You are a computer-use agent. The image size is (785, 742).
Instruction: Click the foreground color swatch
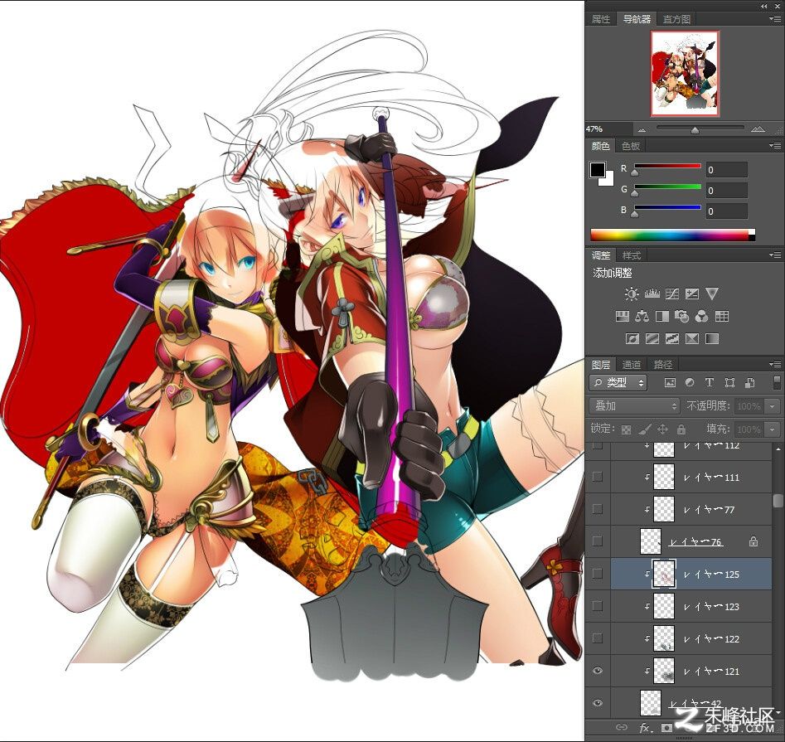pos(598,170)
